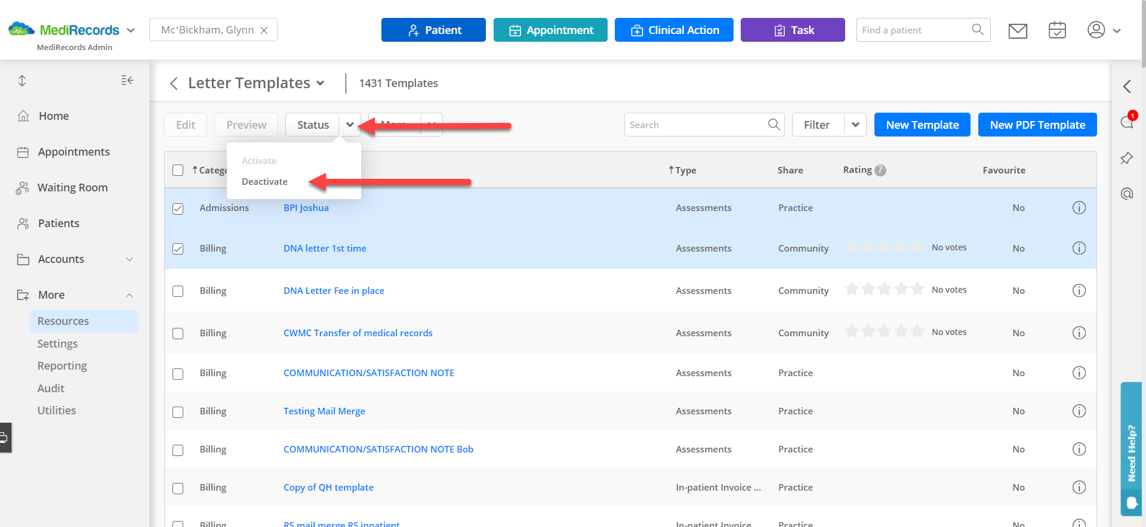Screen dimensions: 1146x527
Task: Open Appointments in sidebar
Action: click(x=74, y=152)
